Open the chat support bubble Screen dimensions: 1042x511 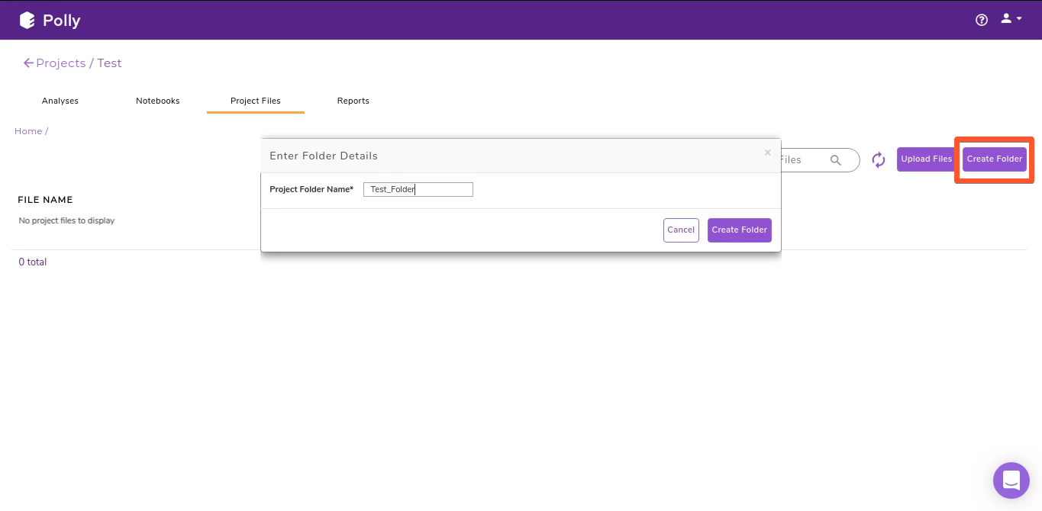(1011, 480)
